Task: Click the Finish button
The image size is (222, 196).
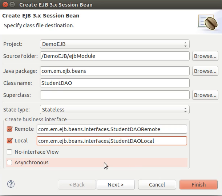Action: click(198, 185)
